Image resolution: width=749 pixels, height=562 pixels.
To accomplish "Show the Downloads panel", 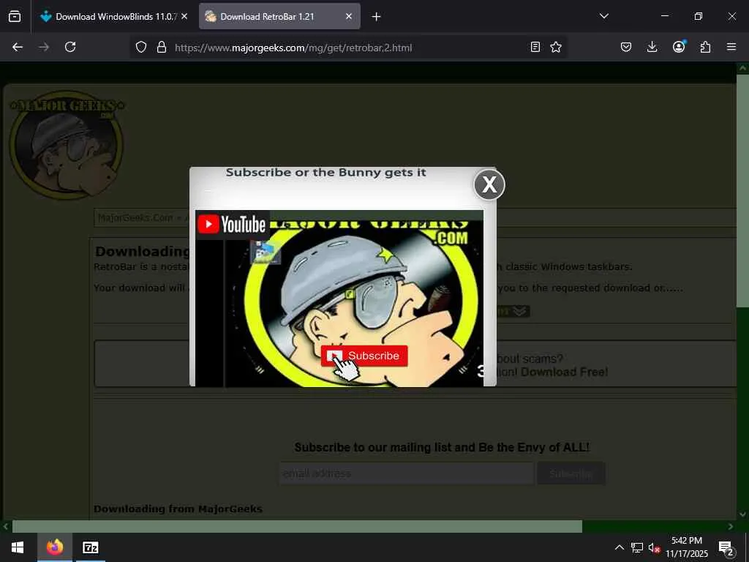I will tap(652, 47).
